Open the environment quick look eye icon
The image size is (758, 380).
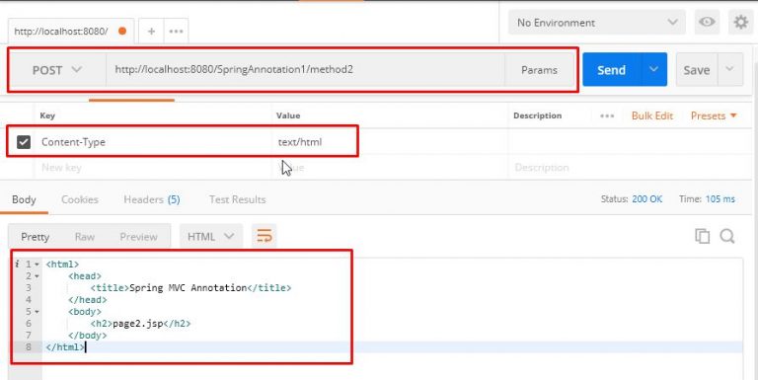coord(707,23)
